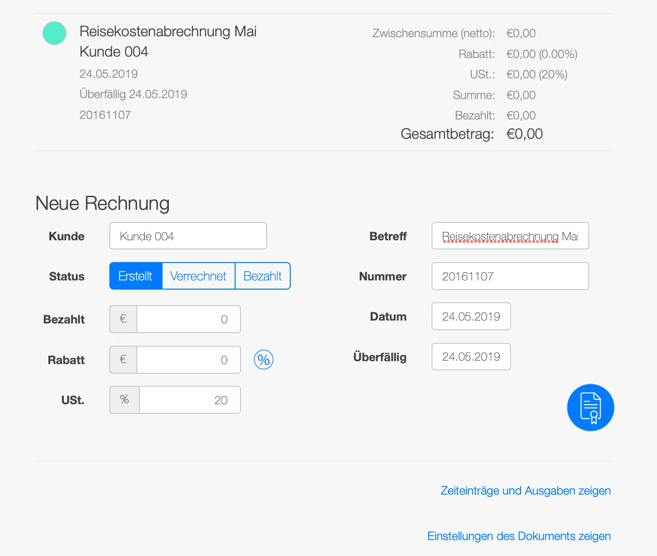
Task: Select invoice title Reisekostenabrechnung Mai in list
Action: pyautogui.click(x=168, y=31)
